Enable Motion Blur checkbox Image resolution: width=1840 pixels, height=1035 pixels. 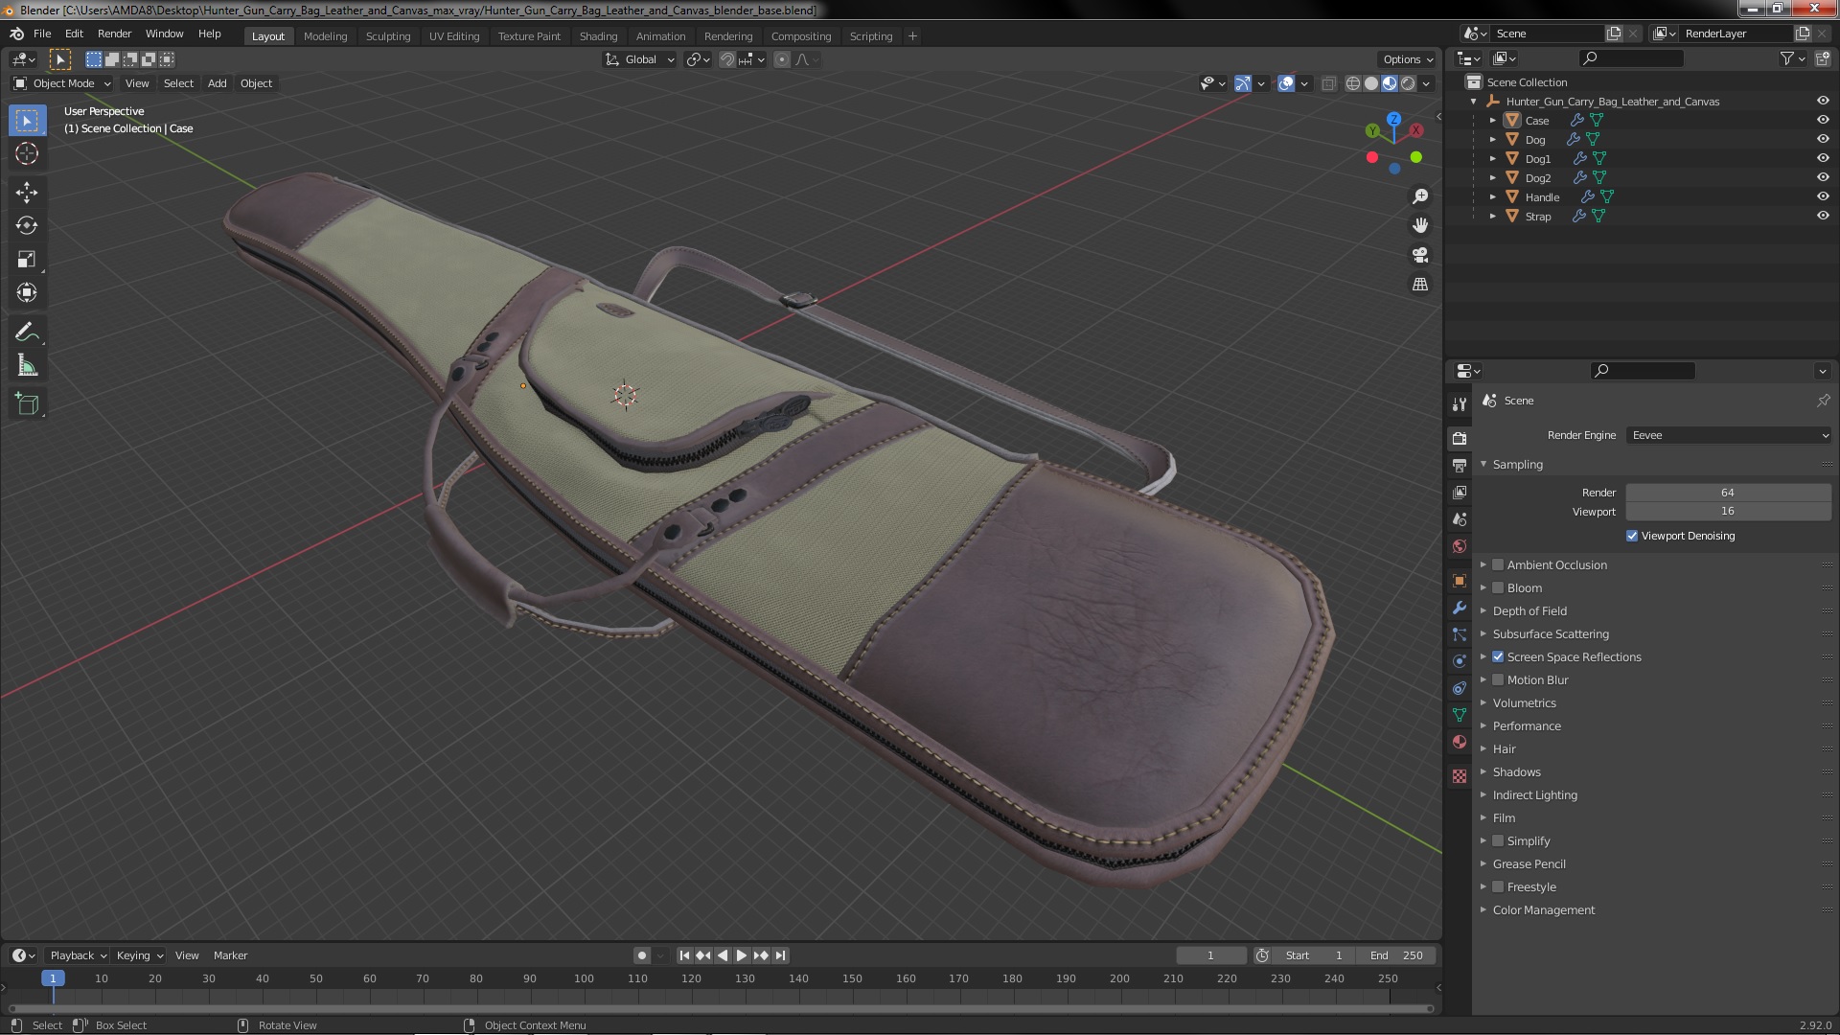click(1498, 679)
